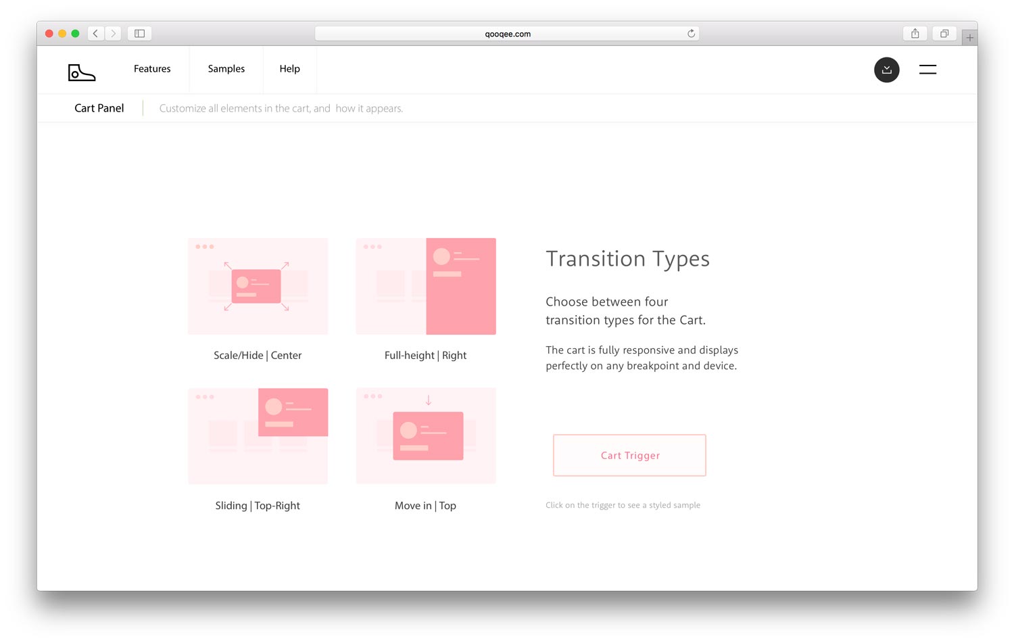
Task: Click the 'Customize all elements in the cart' subtitle
Action: pos(281,108)
